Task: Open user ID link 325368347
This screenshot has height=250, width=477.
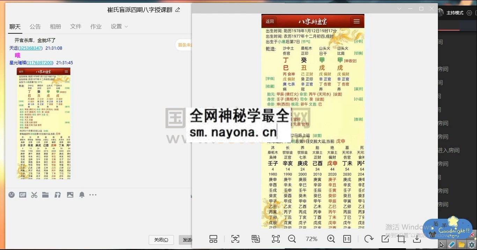Action: (x=30, y=48)
